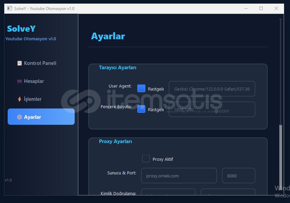Click the SolveY app icon in title bar
Image resolution: width=290 pixels, height=203 pixels.
[x=9, y=8]
